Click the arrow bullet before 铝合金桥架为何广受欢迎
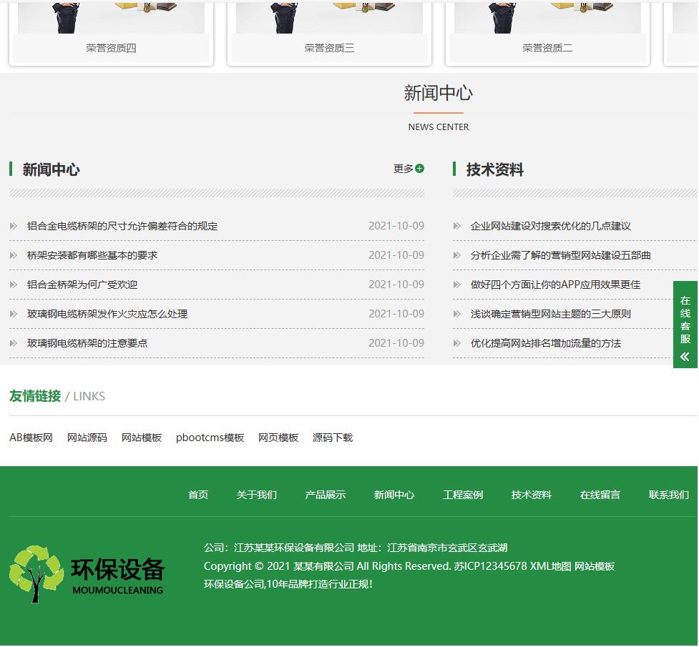This screenshot has height=647, width=699. pos(14,285)
